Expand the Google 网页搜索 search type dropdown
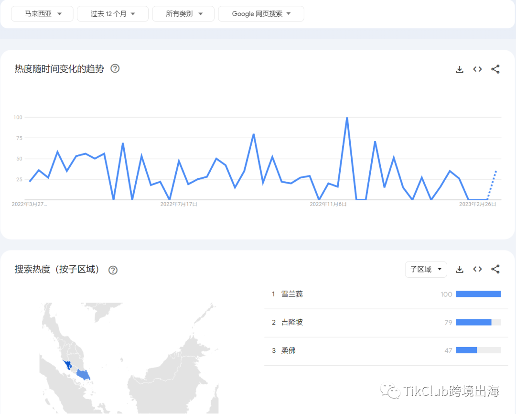 [261, 14]
